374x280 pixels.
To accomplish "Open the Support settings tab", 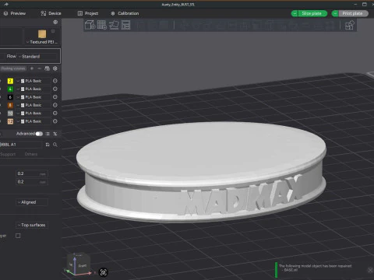I will coord(8,154).
